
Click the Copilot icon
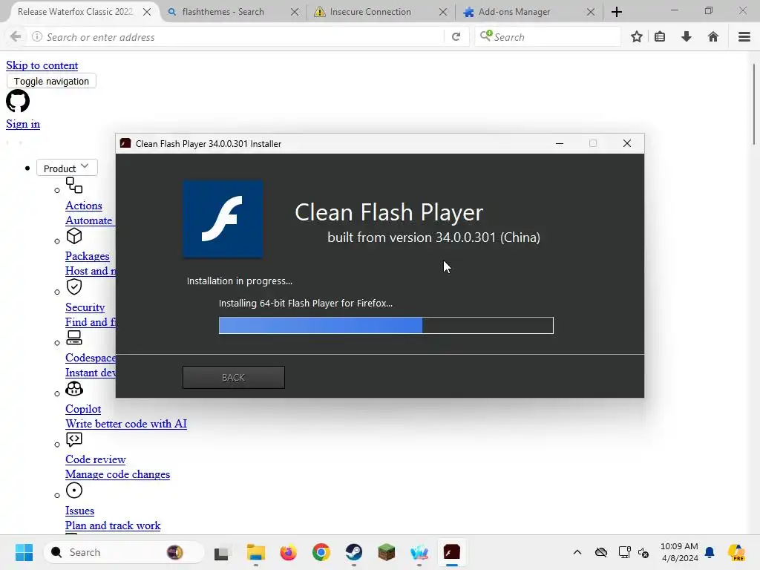[74, 389]
